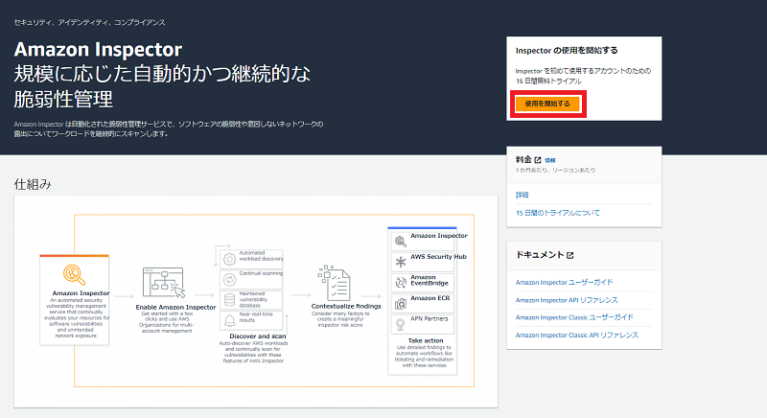Click the Automated workload discovery gear icon
Image resolution: width=767 pixels, height=418 pixels.
(229, 259)
